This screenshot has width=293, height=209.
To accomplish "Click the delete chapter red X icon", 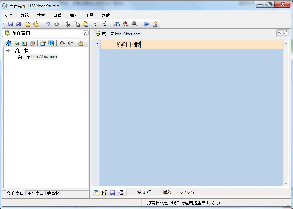I will tap(32, 43).
